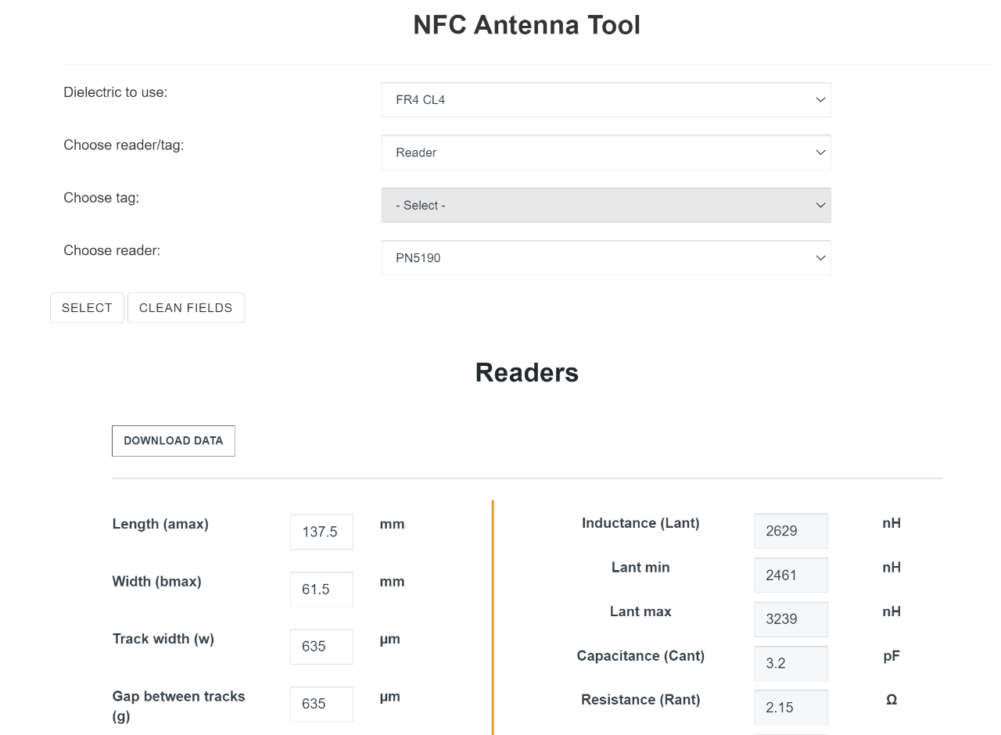1001x735 pixels.
Task: Focus the Capacitance (Cant) field
Action: (791, 663)
